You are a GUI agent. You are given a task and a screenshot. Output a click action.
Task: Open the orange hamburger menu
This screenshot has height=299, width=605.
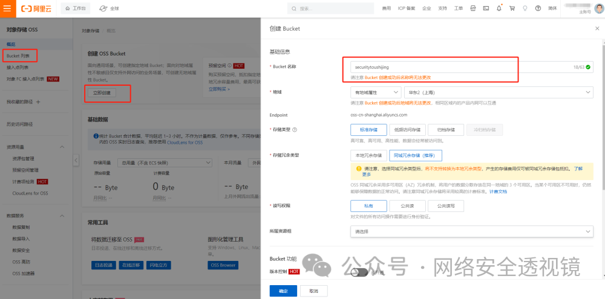[x=8, y=8]
